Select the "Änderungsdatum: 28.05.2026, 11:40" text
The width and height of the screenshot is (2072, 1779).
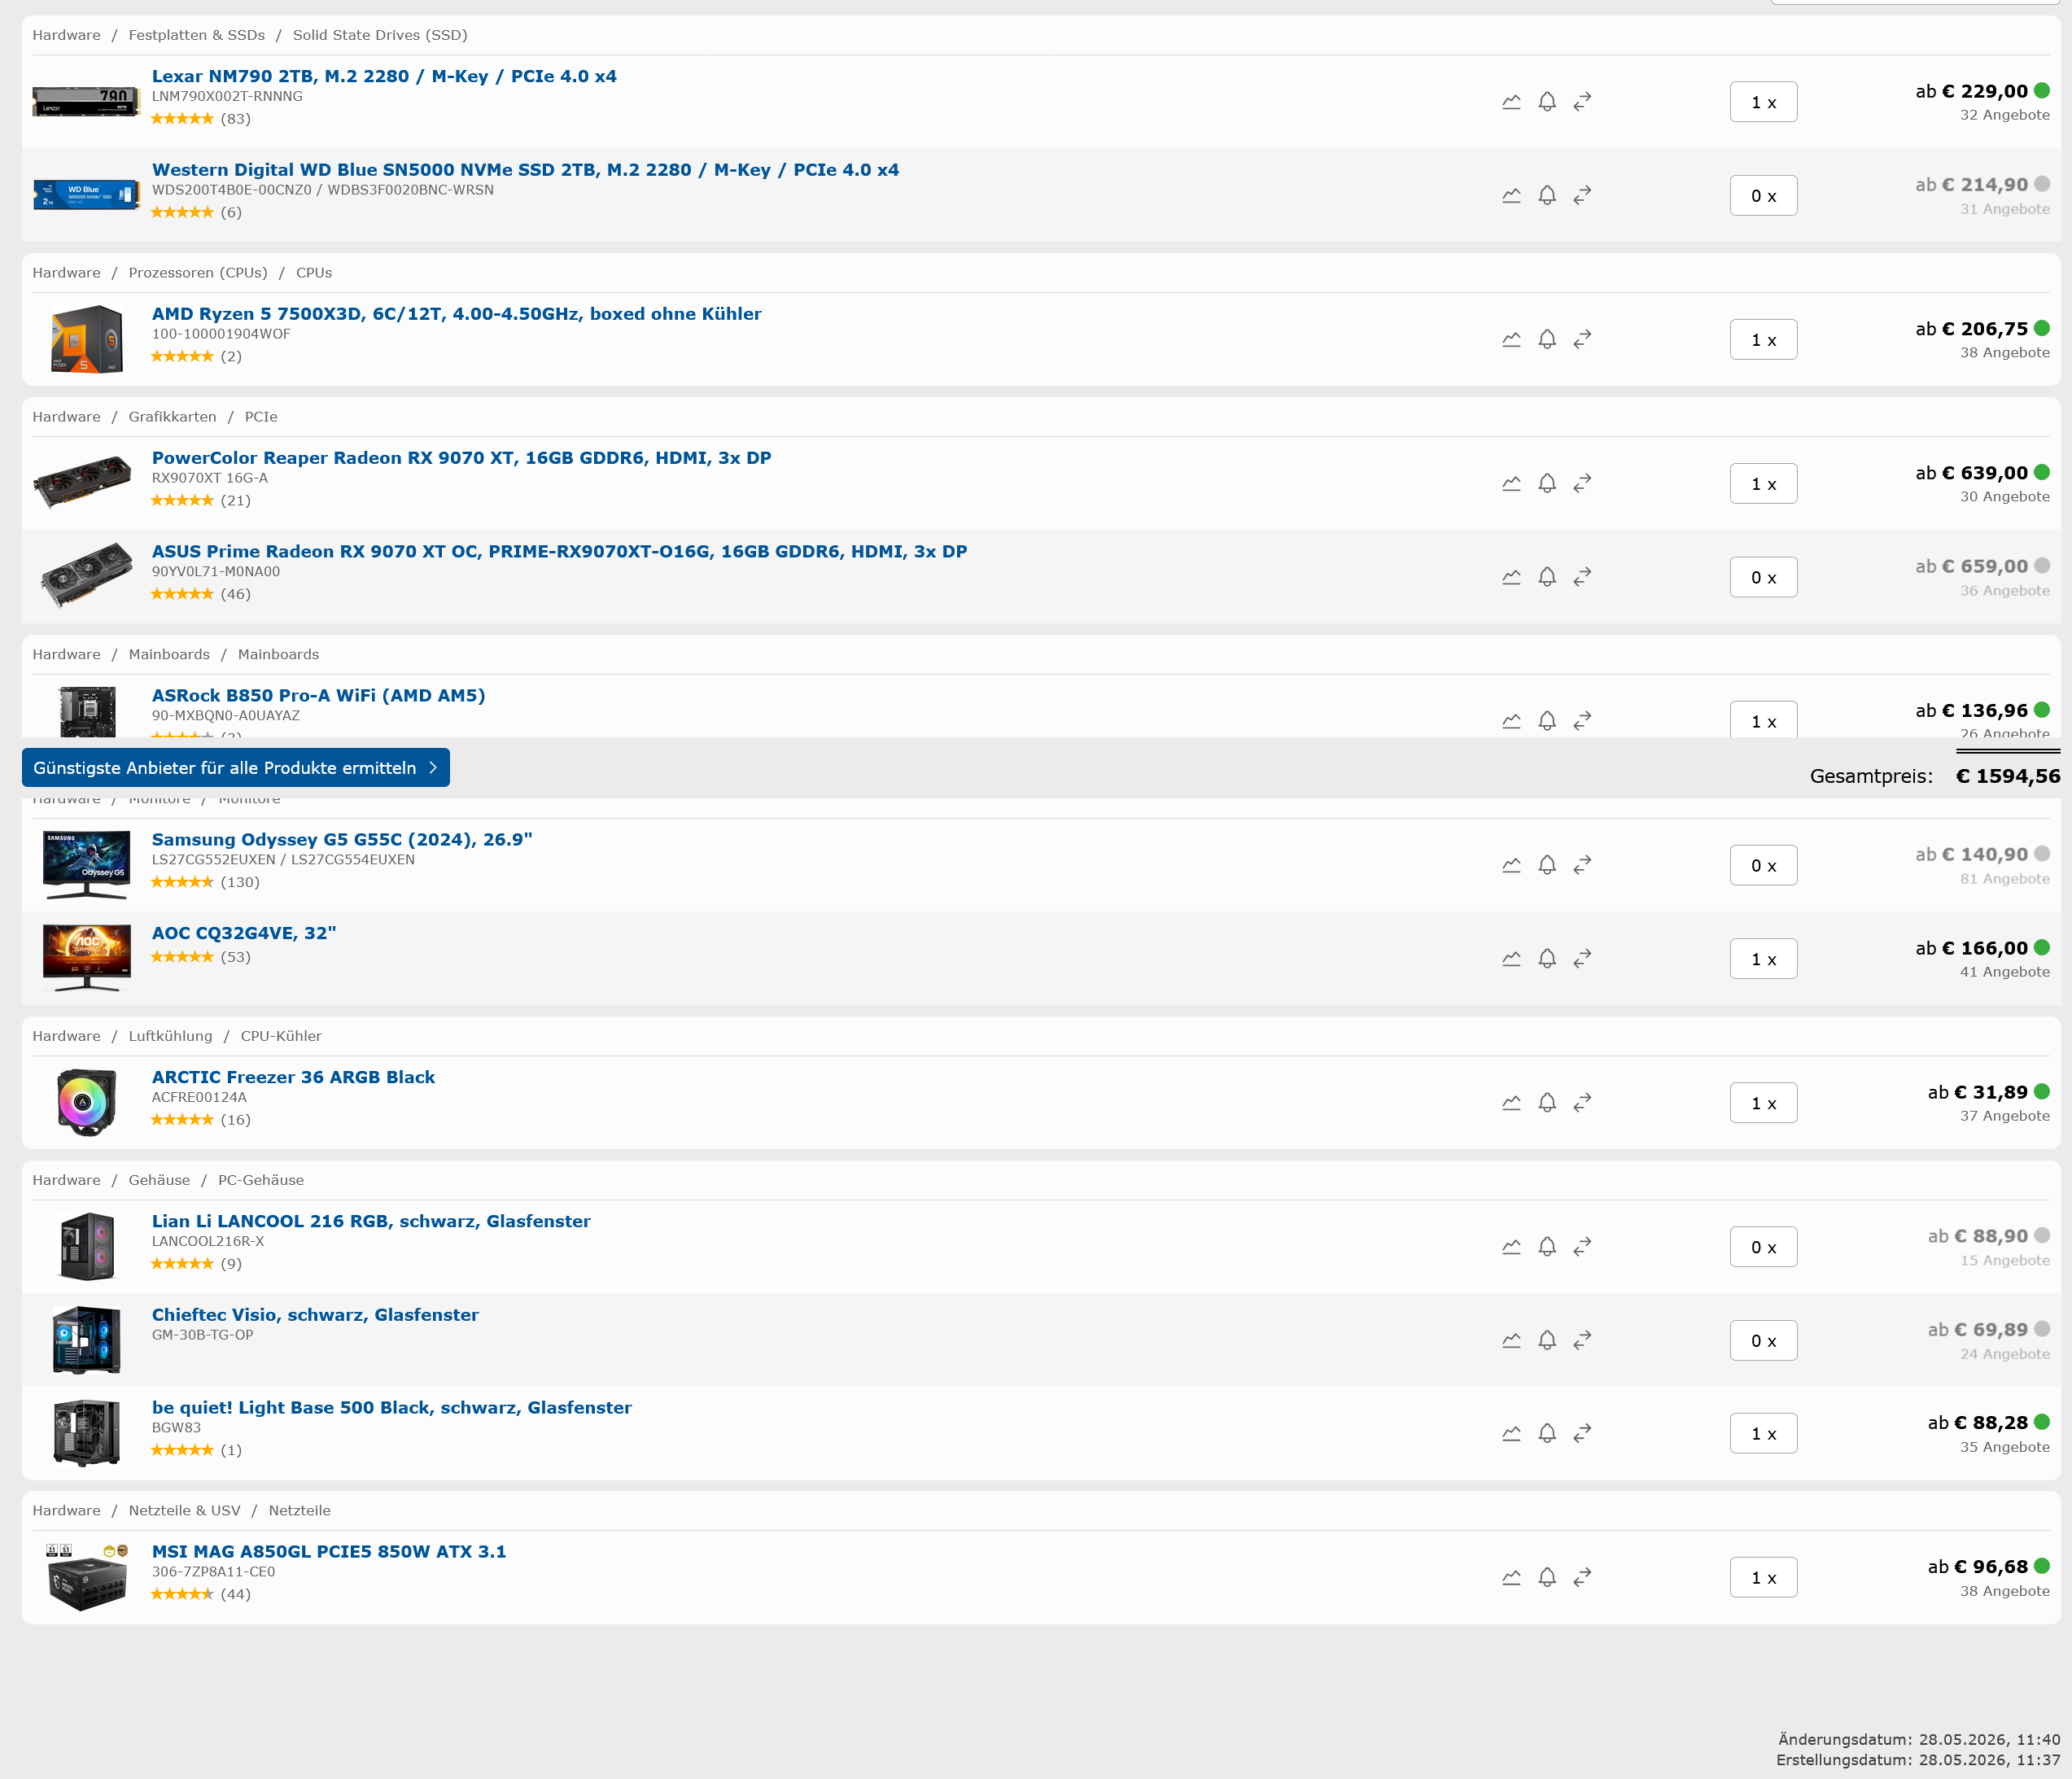point(1919,1740)
